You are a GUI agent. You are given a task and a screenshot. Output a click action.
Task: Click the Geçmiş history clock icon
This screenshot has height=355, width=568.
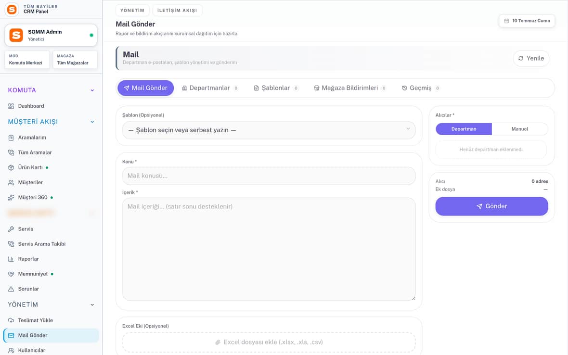point(405,88)
